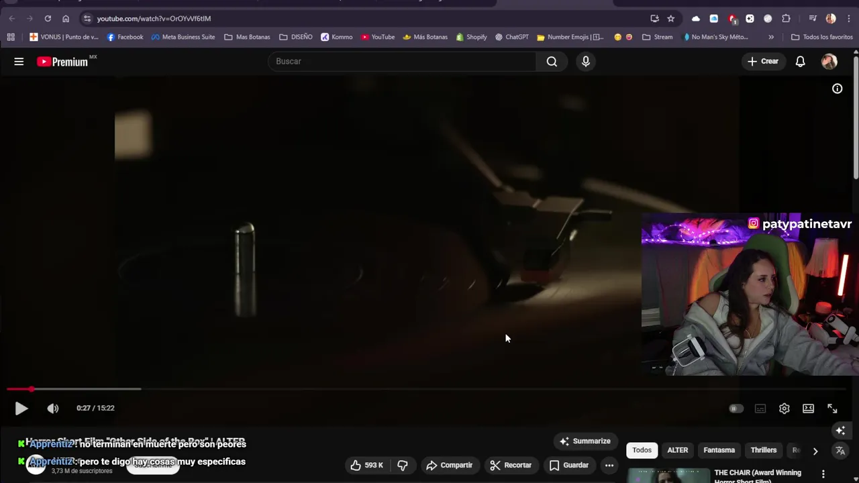
Task: Open more actions three-dot menu
Action: tap(609, 465)
